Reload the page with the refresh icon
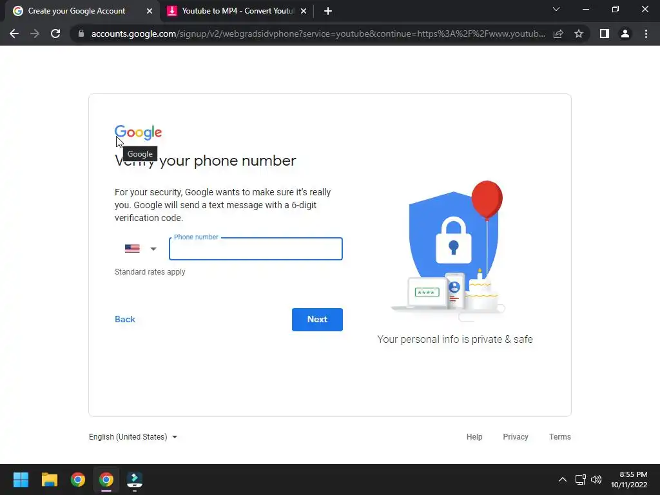The height and width of the screenshot is (495, 660). [x=55, y=34]
